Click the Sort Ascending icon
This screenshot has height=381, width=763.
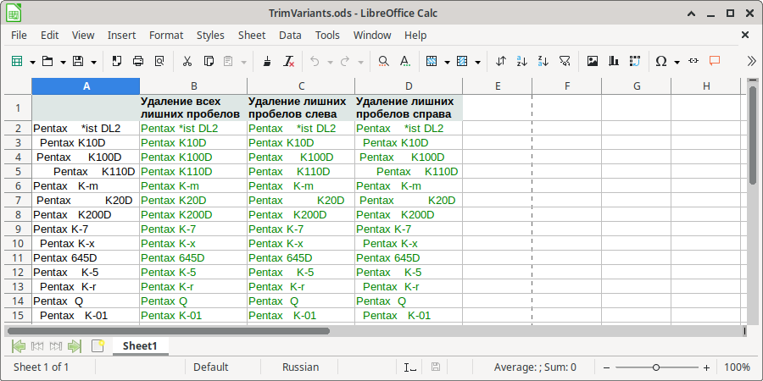(x=522, y=61)
